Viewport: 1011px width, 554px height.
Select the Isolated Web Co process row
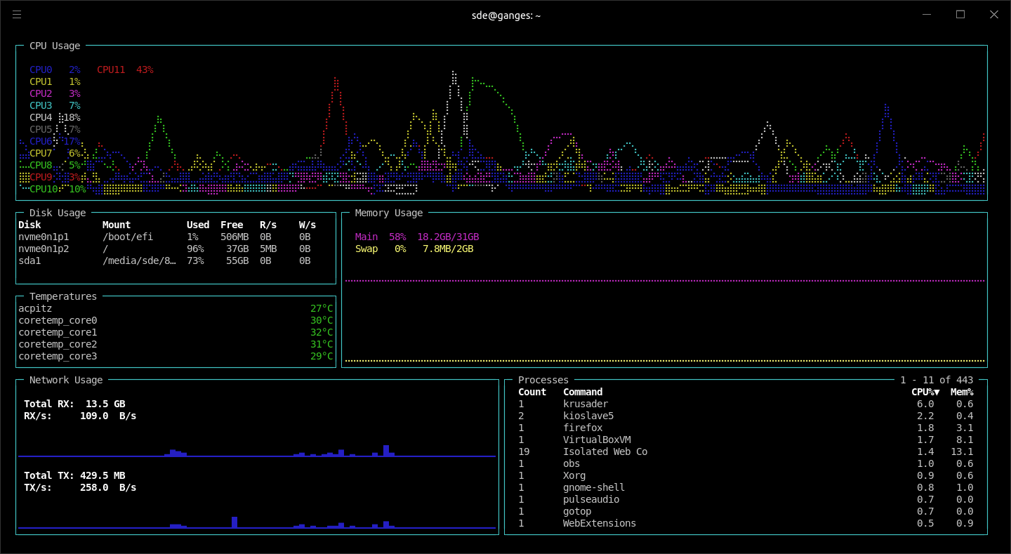pos(746,451)
